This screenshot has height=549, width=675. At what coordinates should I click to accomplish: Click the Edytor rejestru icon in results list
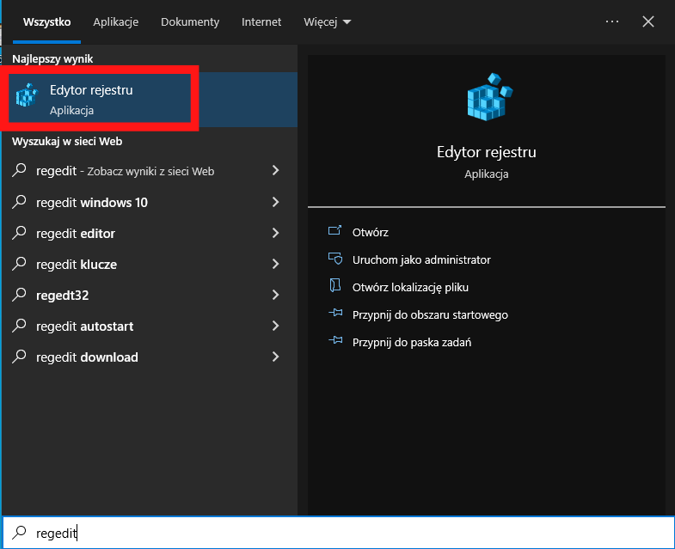28,95
